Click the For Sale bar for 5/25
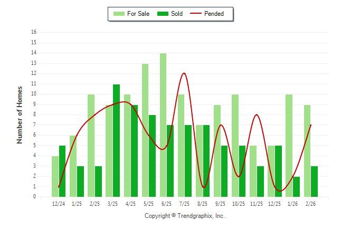Image resolution: width=341 pixels, height=229 pixels. pos(145,130)
